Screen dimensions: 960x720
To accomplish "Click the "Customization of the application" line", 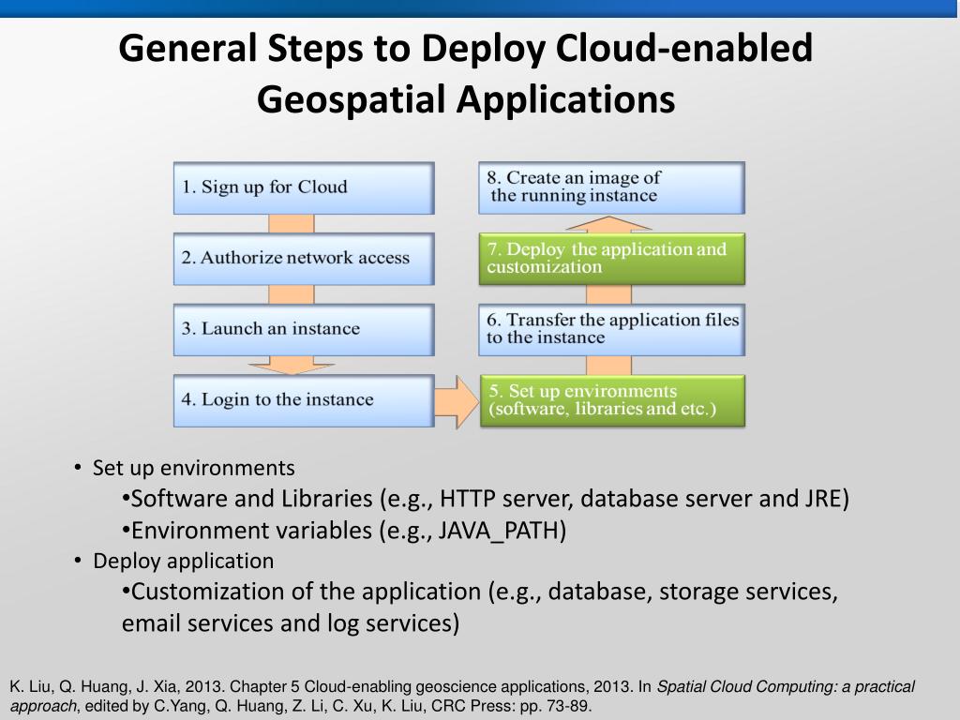I will click(x=479, y=592).
